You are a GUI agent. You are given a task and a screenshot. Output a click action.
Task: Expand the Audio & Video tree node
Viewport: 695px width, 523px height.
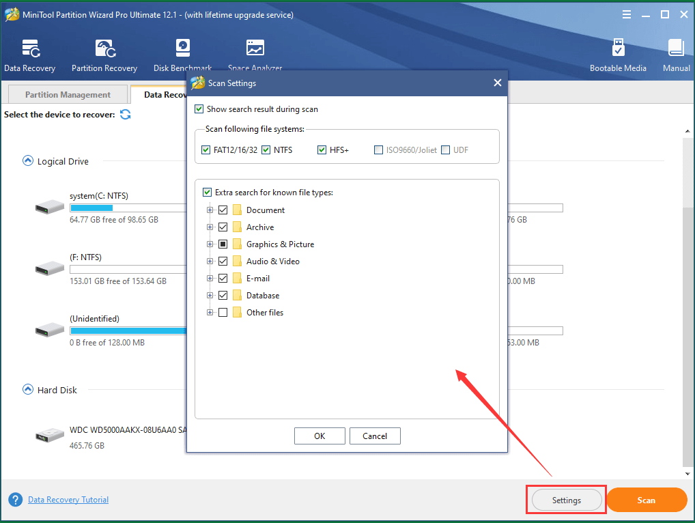click(x=210, y=261)
